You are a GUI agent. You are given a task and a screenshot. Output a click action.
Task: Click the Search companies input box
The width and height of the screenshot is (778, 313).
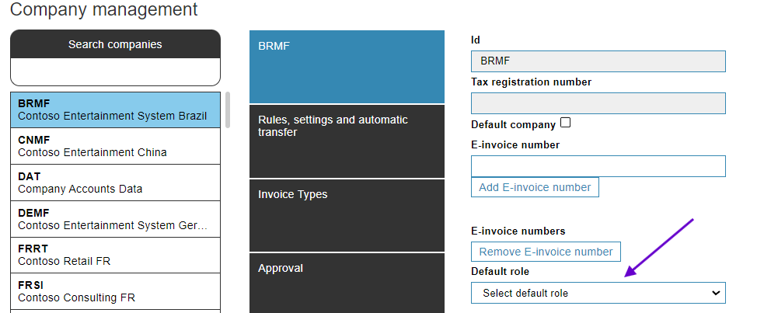pyautogui.click(x=115, y=72)
